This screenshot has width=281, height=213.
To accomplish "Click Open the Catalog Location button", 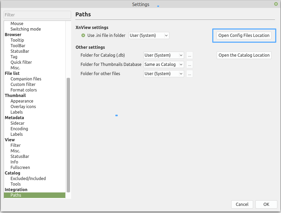I will click(x=244, y=55).
